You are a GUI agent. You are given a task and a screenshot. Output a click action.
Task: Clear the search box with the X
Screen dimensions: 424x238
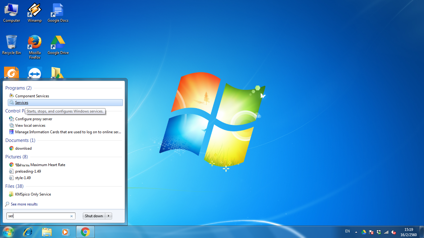tap(72, 216)
